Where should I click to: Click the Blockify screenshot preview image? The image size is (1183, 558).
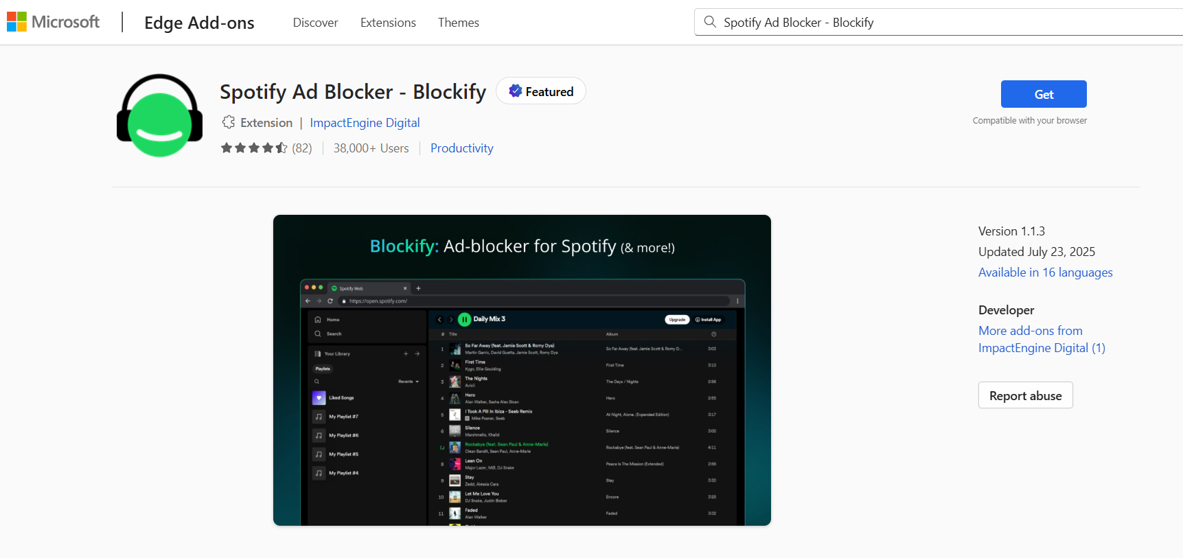(522, 370)
